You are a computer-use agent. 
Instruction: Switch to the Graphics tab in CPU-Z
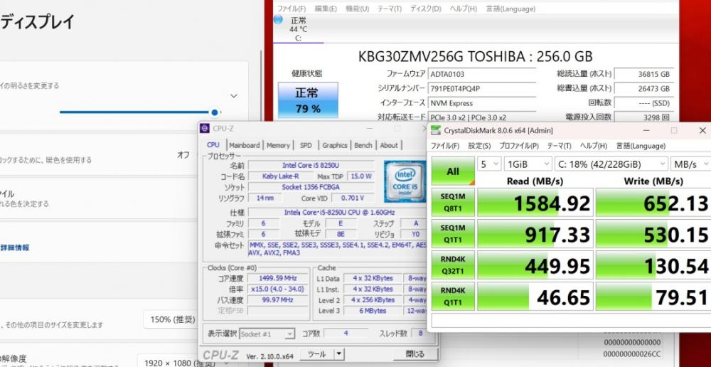click(335, 145)
